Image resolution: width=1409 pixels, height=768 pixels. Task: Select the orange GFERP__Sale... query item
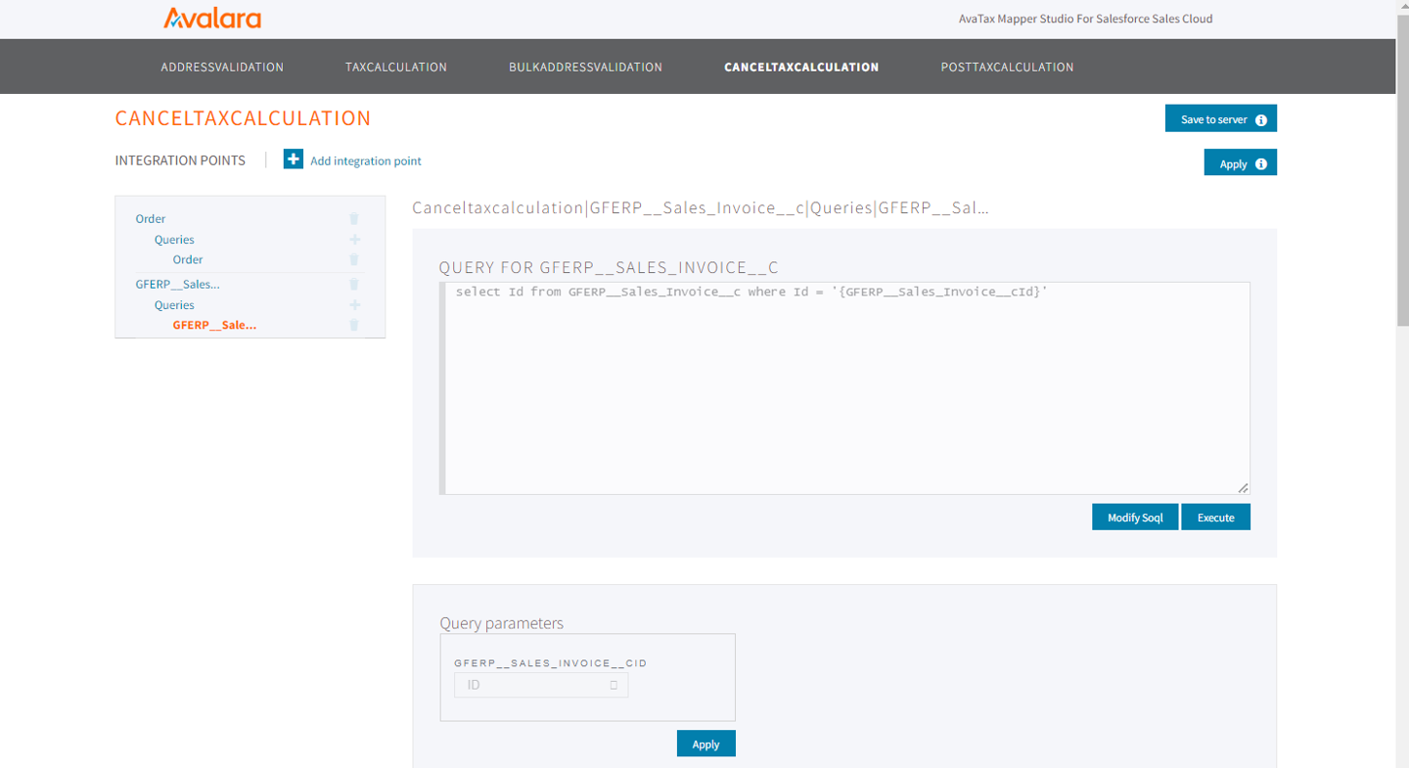click(x=214, y=325)
